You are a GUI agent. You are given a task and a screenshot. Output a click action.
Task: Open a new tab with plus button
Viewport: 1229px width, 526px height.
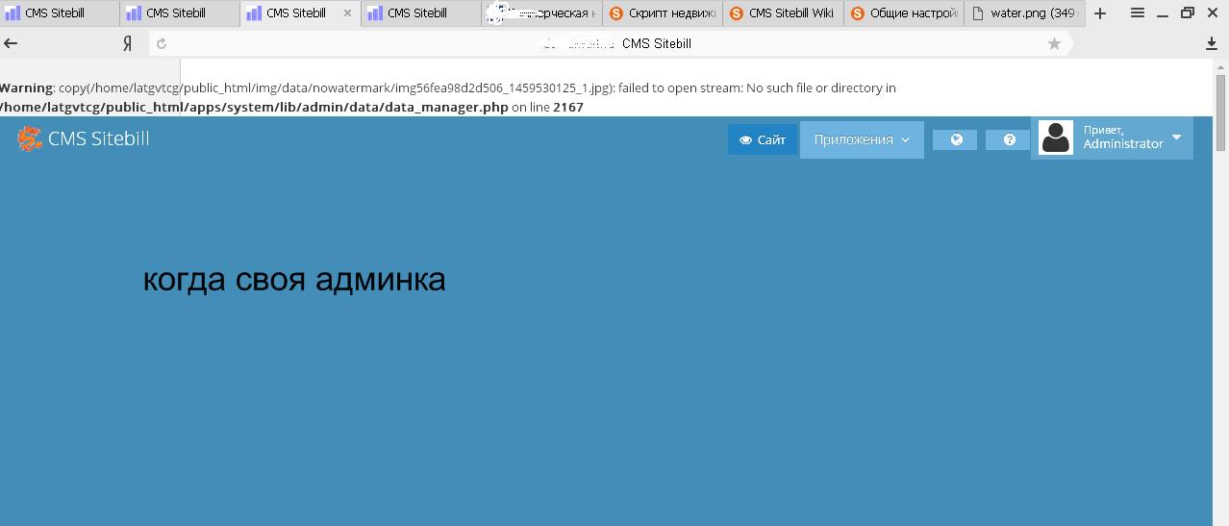(x=1100, y=13)
